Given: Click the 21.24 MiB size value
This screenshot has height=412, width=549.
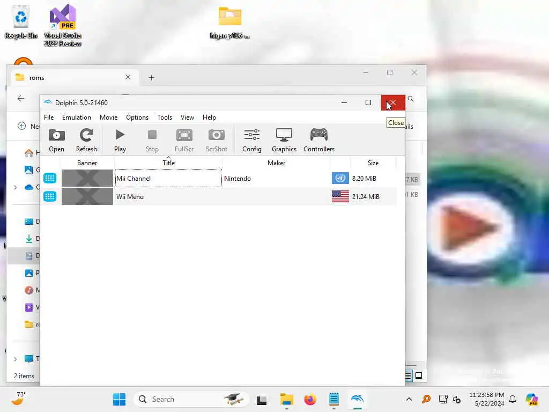Looking at the screenshot, I should [x=366, y=196].
